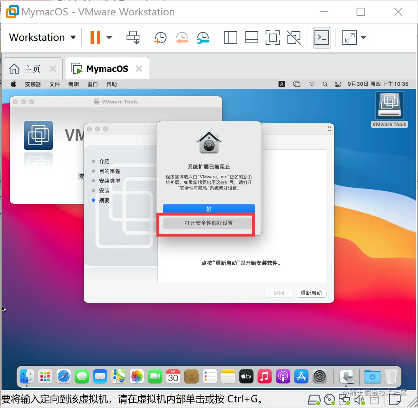This screenshot has height=408, width=418.
Task: Open FaceTime from the dock
Action: coord(155,376)
